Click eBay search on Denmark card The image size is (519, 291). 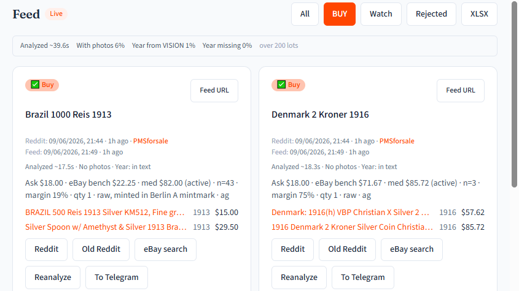[412, 249]
